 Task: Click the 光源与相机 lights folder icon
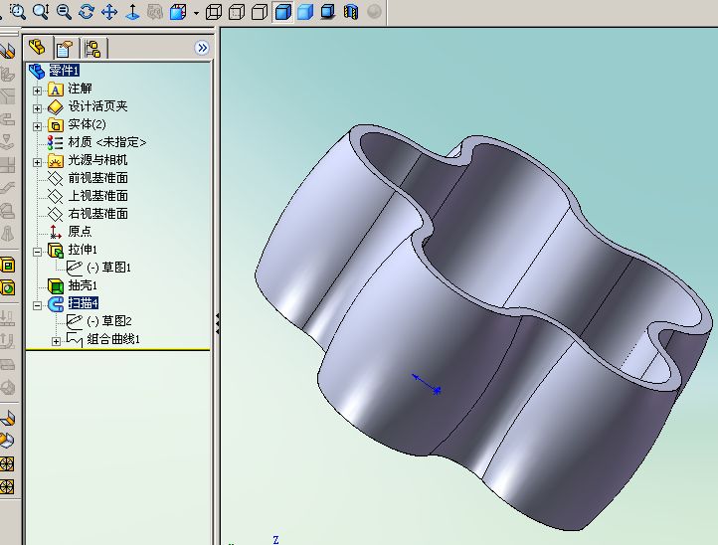(56, 161)
